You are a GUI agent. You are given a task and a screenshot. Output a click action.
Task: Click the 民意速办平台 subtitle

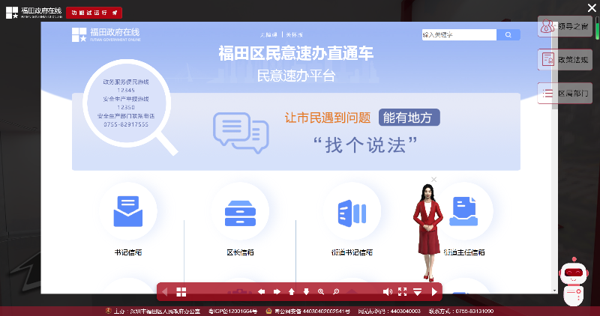[295, 76]
